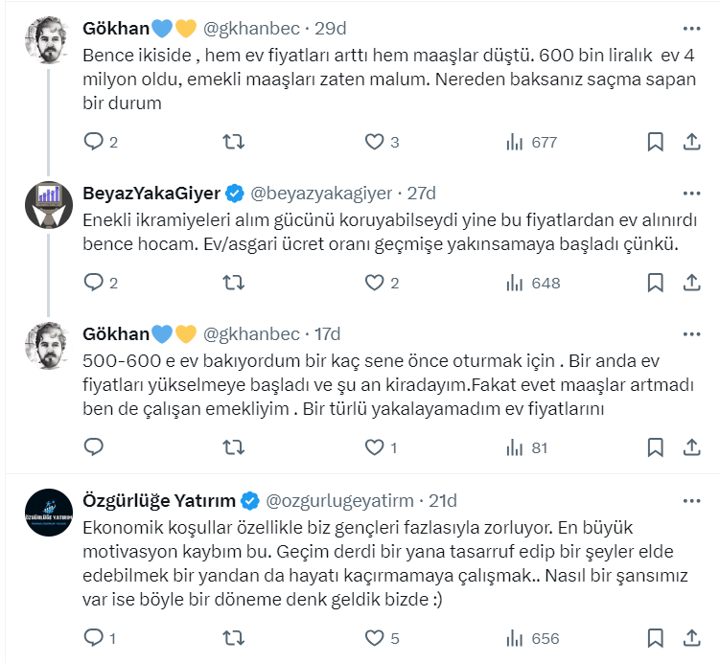Open more options on Gökhan's first tweet

coord(690,29)
